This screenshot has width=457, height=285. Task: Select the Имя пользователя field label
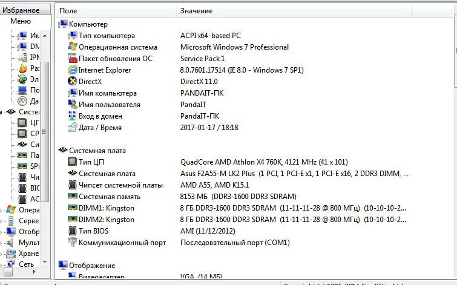point(110,105)
